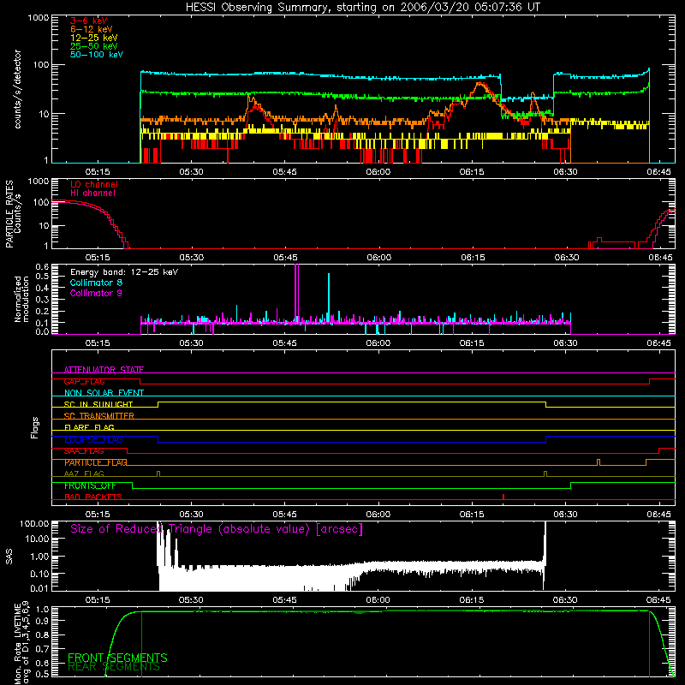Click the SC_IN_SUNLIGHT flag label
The width and height of the screenshot is (685, 685).
click(98, 404)
